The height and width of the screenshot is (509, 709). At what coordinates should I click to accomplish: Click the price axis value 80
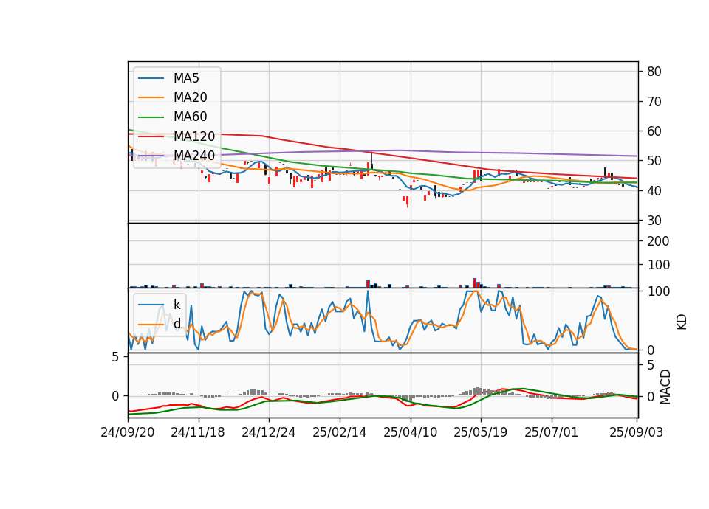point(654,72)
